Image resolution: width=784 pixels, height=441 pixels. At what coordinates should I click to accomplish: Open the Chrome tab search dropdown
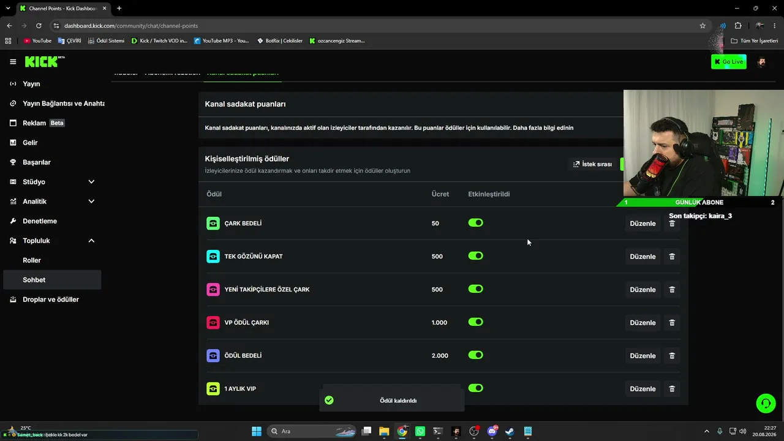(x=8, y=9)
